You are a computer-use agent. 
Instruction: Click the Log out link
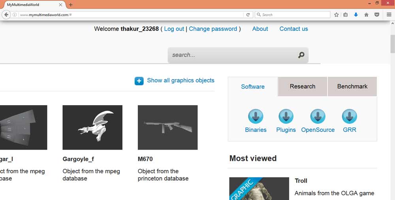(x=174, y=29)
